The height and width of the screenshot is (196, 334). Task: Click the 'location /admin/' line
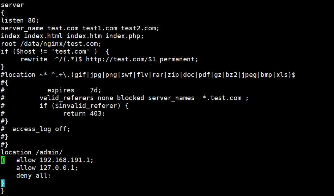tap(32, 152)
